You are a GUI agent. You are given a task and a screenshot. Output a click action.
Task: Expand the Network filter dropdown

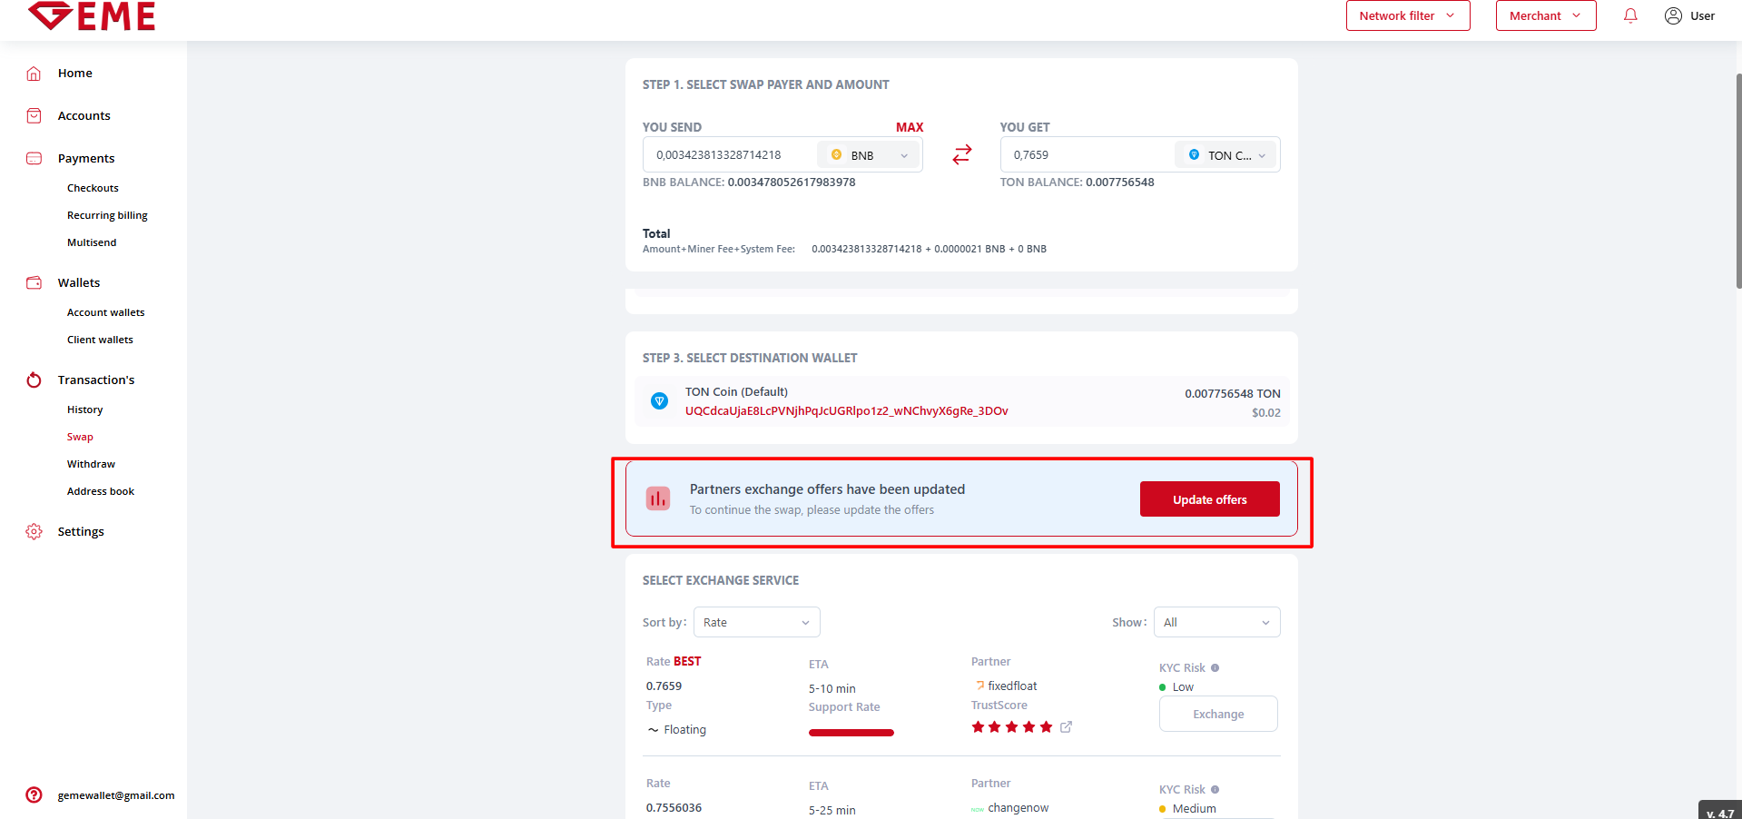[1407, 15]
